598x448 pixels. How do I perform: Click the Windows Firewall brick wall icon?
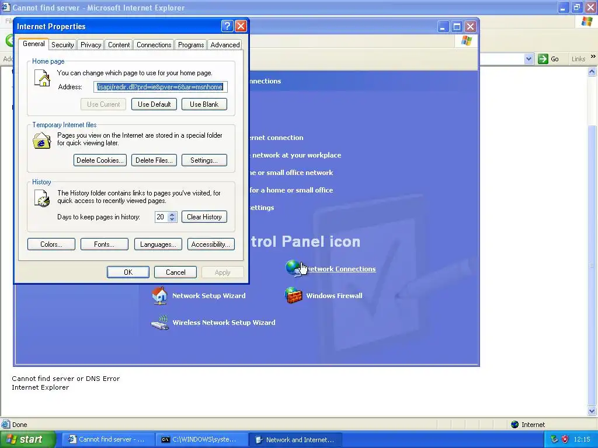[x=293, y=295]
